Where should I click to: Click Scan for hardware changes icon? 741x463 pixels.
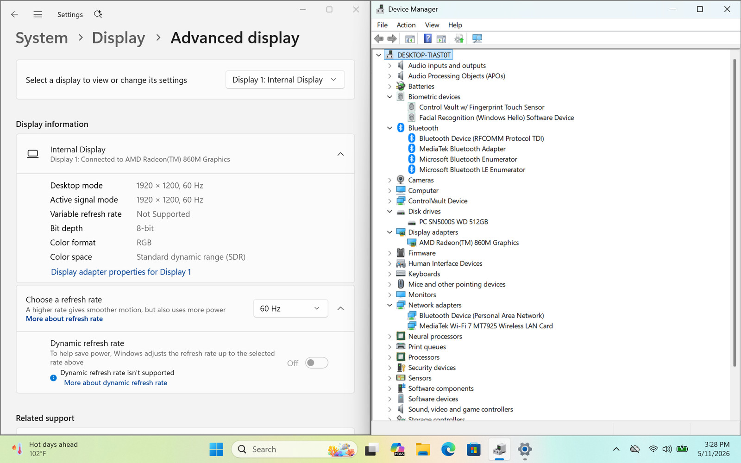[477, 39]
